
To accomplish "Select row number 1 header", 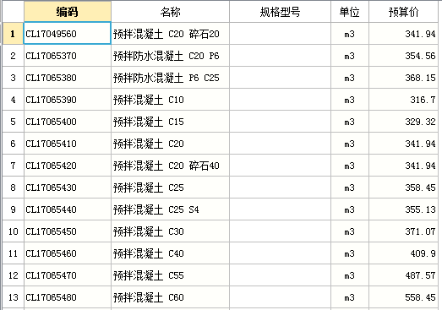I will pos(13,34).
